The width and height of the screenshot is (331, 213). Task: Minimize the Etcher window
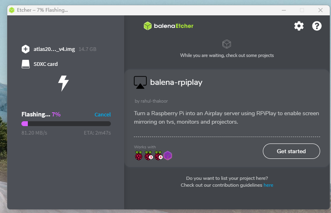coord(284,10)
